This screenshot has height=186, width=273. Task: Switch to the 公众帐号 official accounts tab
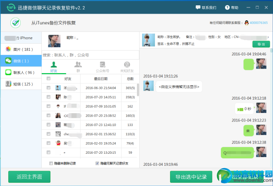pos(102,67)
